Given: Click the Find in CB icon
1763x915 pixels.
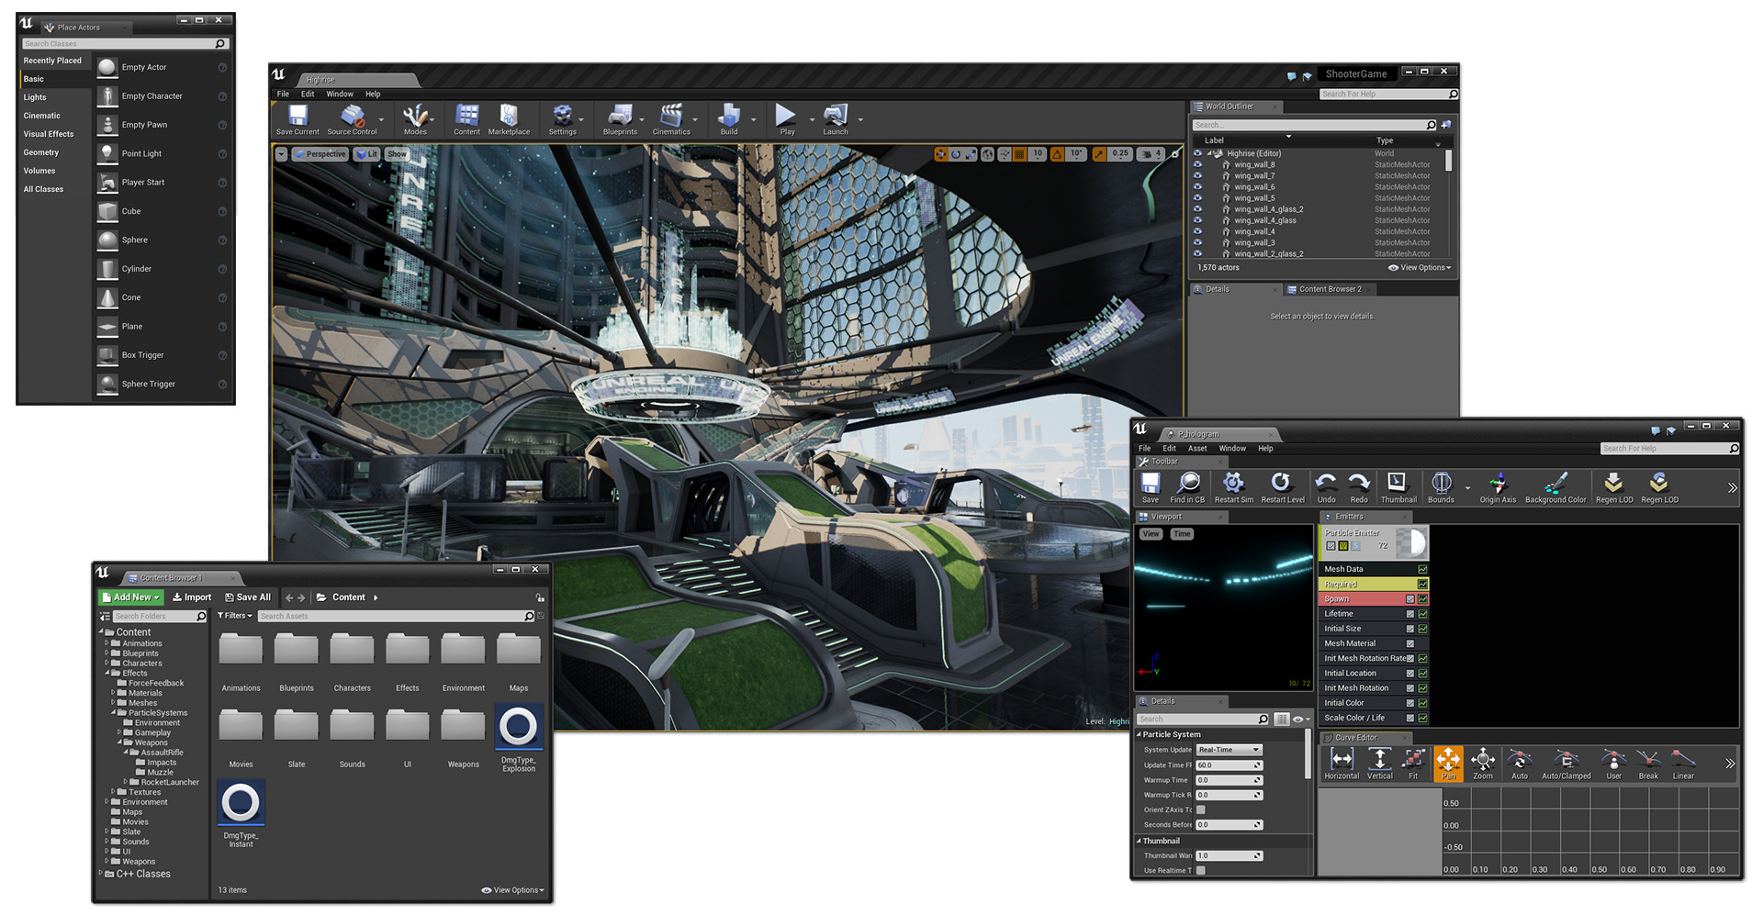Looking at the screenshot, I should (x=1187, y=486).
